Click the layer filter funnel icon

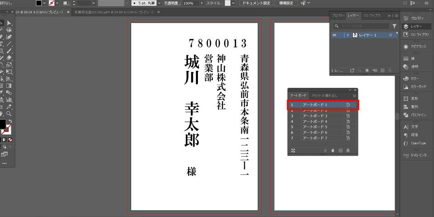point(394,26)
